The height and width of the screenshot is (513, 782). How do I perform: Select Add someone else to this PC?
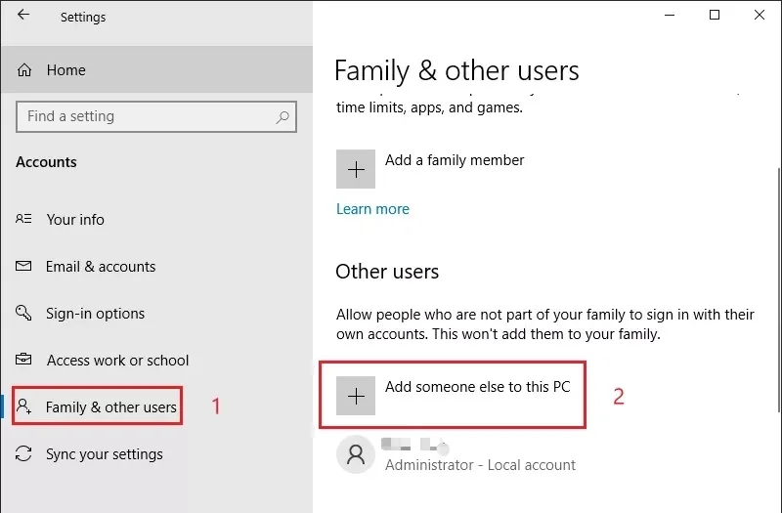pyautogui.click(x=453, y=396)
